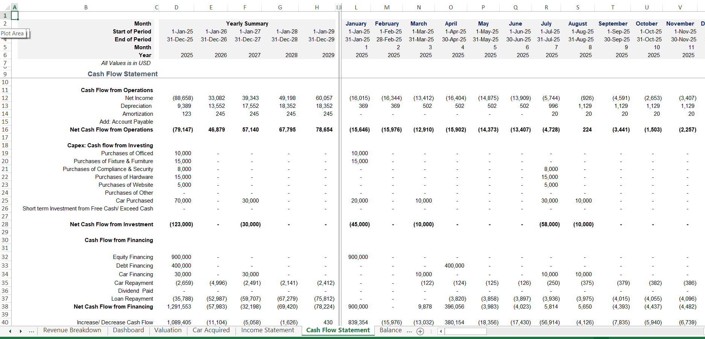This screenshot has width=705, height=339.
Task: Switch to the Valuation sheet
Action: click(168, 330)
